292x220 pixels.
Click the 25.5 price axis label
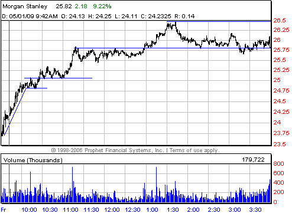279,60
